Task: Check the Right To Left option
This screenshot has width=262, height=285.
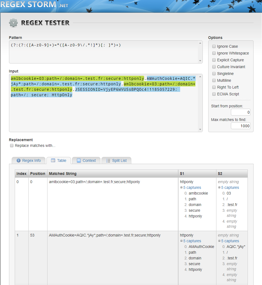Action: pyautogui.click(x=214, y=87)
